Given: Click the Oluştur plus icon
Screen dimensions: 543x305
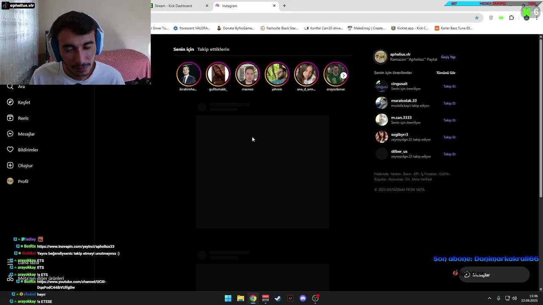Looking at the screenshot, I should (10, 165).
